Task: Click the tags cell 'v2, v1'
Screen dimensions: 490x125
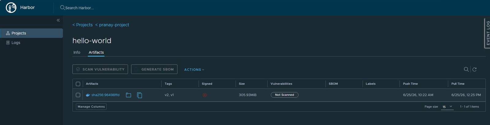Action: click(169, 95)
